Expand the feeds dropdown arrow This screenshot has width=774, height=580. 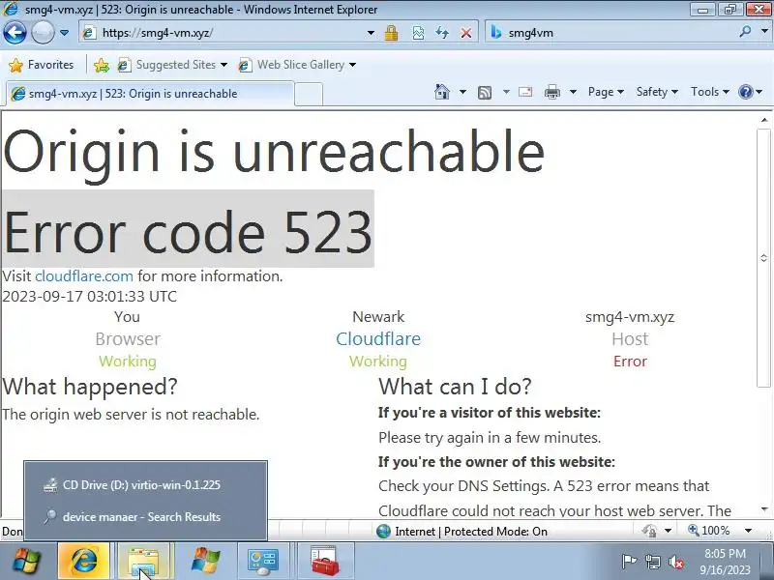pyautogui.click(x=506, y=92)
